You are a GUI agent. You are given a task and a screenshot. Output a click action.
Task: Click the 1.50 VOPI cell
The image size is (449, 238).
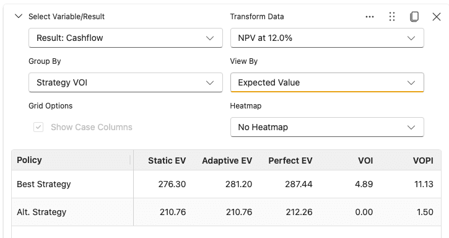pos(425,212)
